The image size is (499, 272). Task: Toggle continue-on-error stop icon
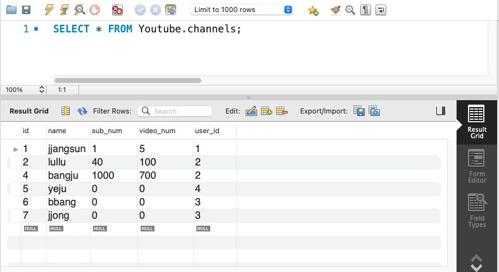(x=117, y=10)
